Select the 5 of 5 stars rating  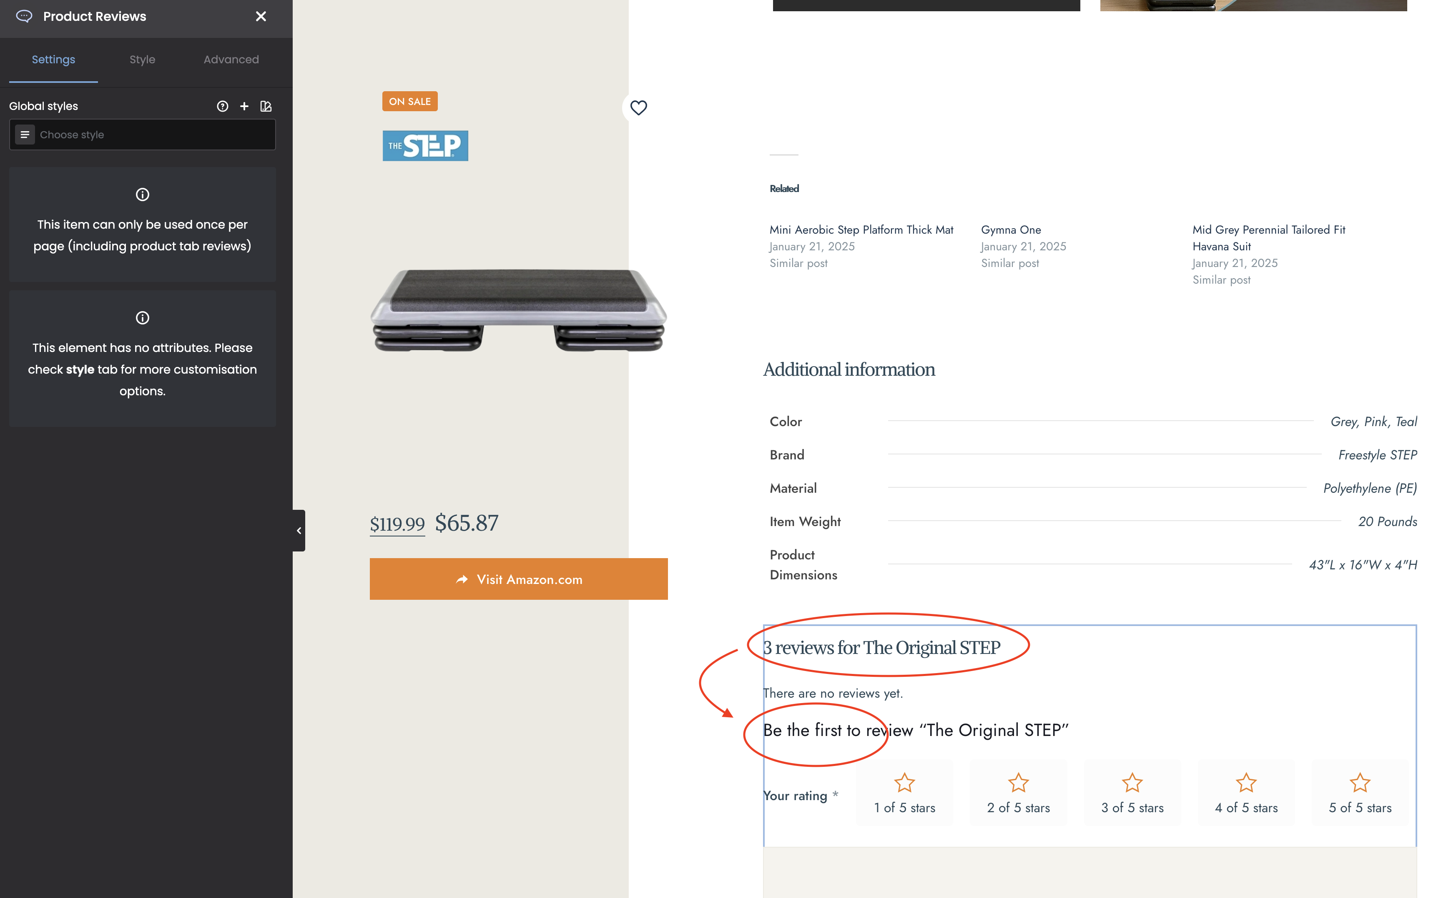point(1360,793)
